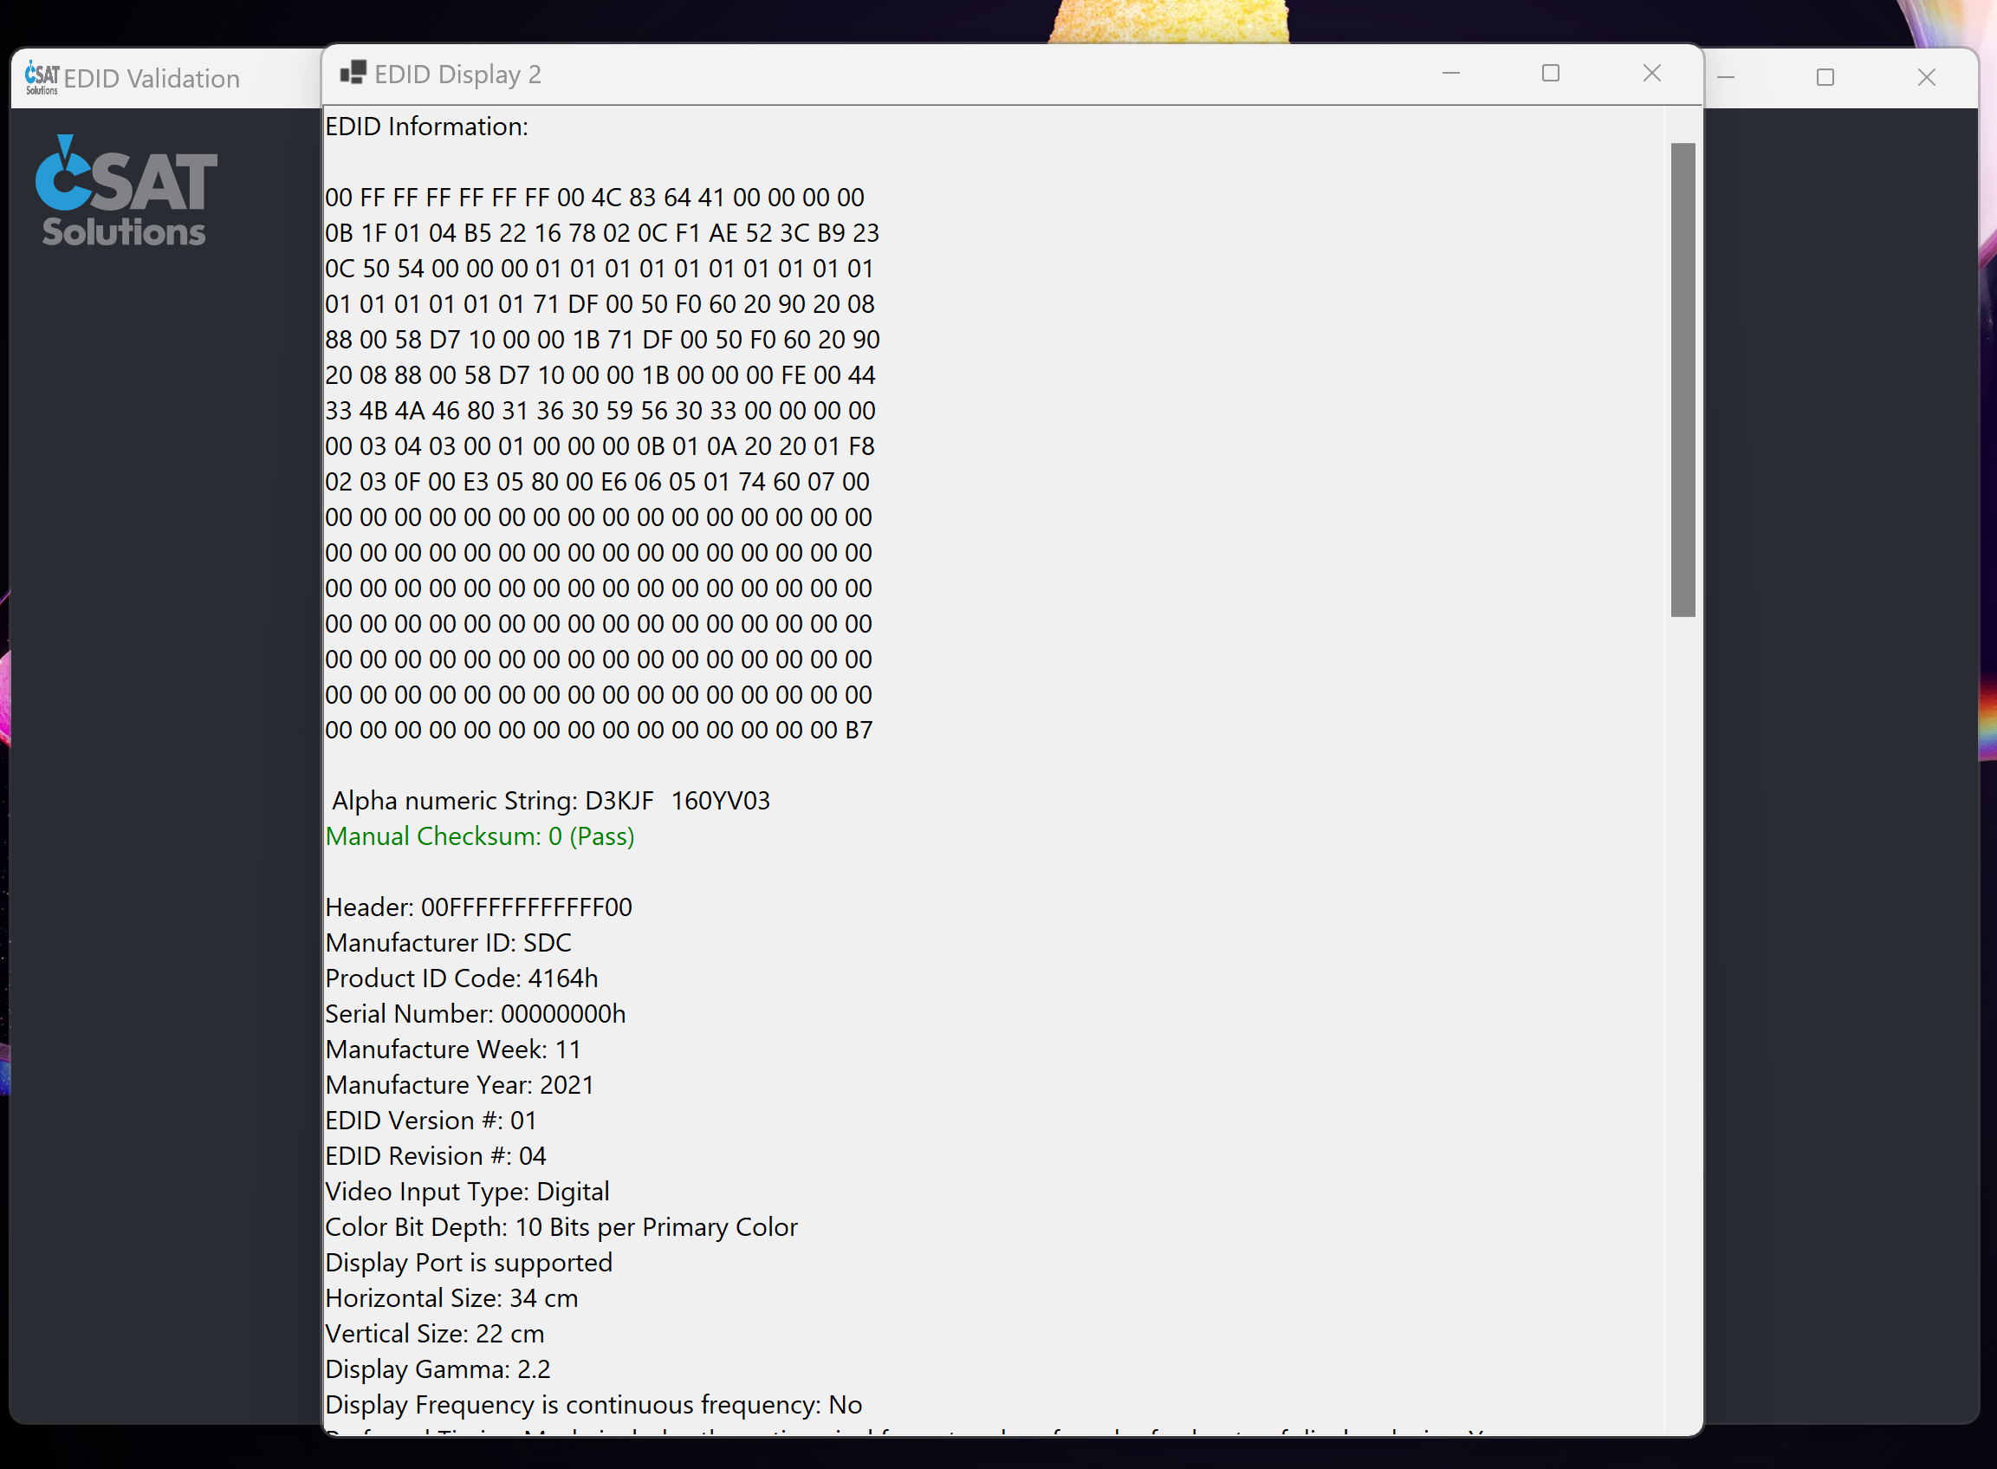The width and height of the screenshot is (1997, 1469).
Task: Click the Video Input Type: Digital entry
Action: tap(468, 1191)
